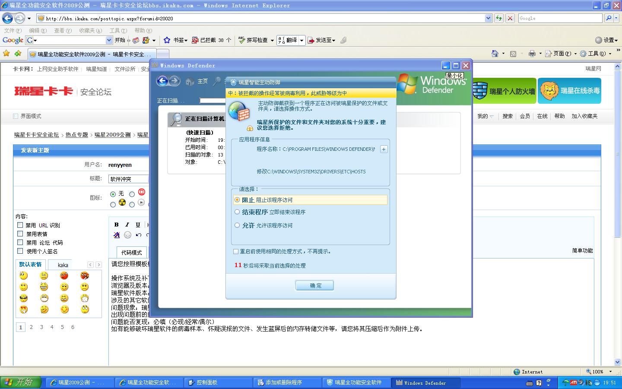Screen dimensions: 622x389
Task: Open the 热点专题 breadcrumb link
Action: click(x=76, y=135)
